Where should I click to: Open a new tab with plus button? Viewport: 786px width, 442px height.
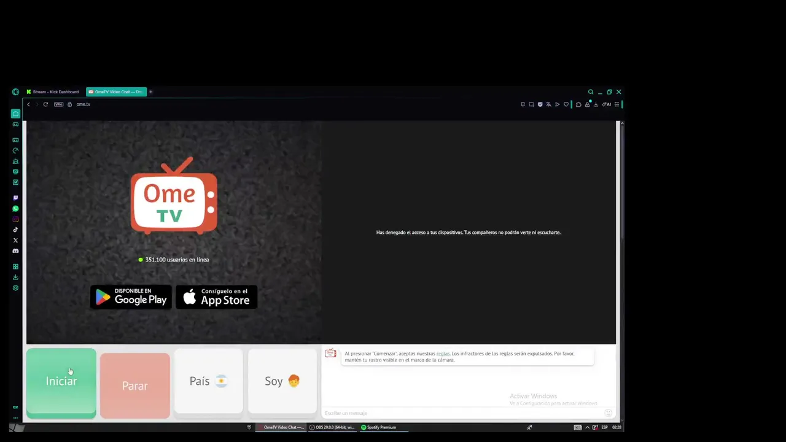(x=150, y=92)
